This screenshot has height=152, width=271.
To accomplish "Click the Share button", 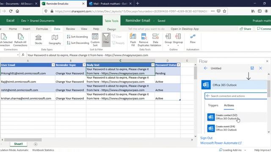I will [x=246, y=29].
